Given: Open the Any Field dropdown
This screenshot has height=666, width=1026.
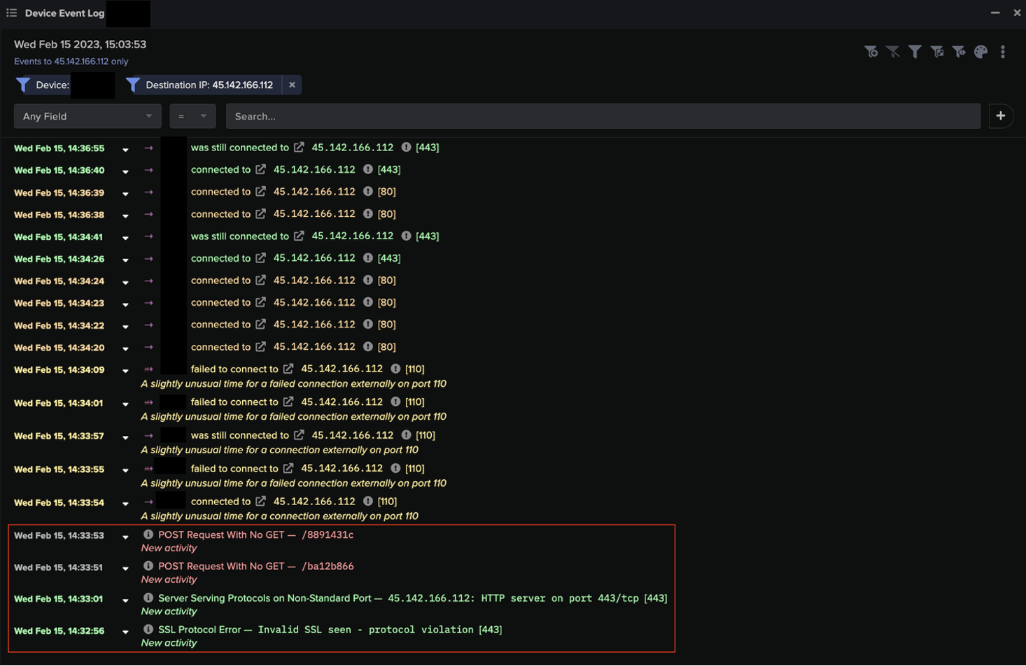Looking at the screenshot, I should pos(87,116).
